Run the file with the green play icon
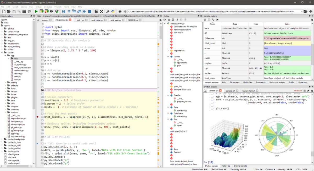 click(36, 11)
